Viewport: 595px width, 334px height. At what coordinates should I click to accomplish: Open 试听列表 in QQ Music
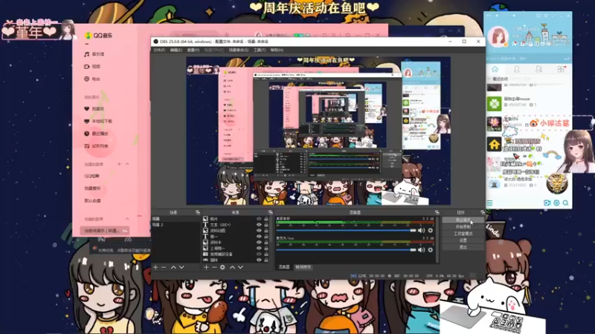96,146
